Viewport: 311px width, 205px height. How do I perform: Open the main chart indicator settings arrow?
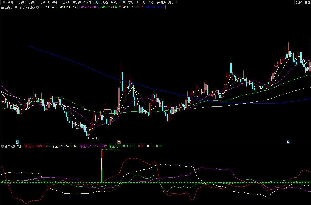pyautogui.click(x=38, y=7)
